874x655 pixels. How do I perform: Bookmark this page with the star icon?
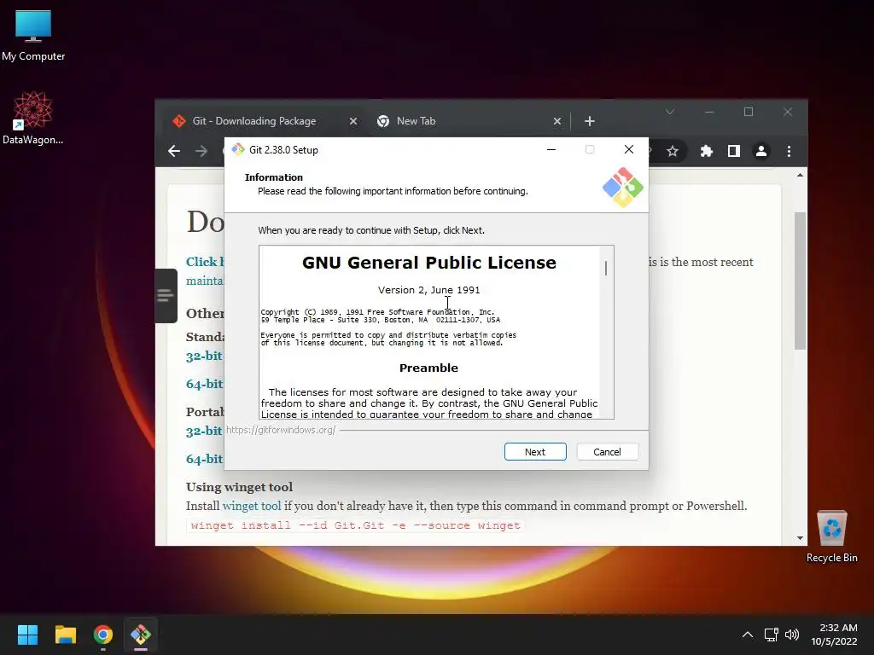pos(673,151)
